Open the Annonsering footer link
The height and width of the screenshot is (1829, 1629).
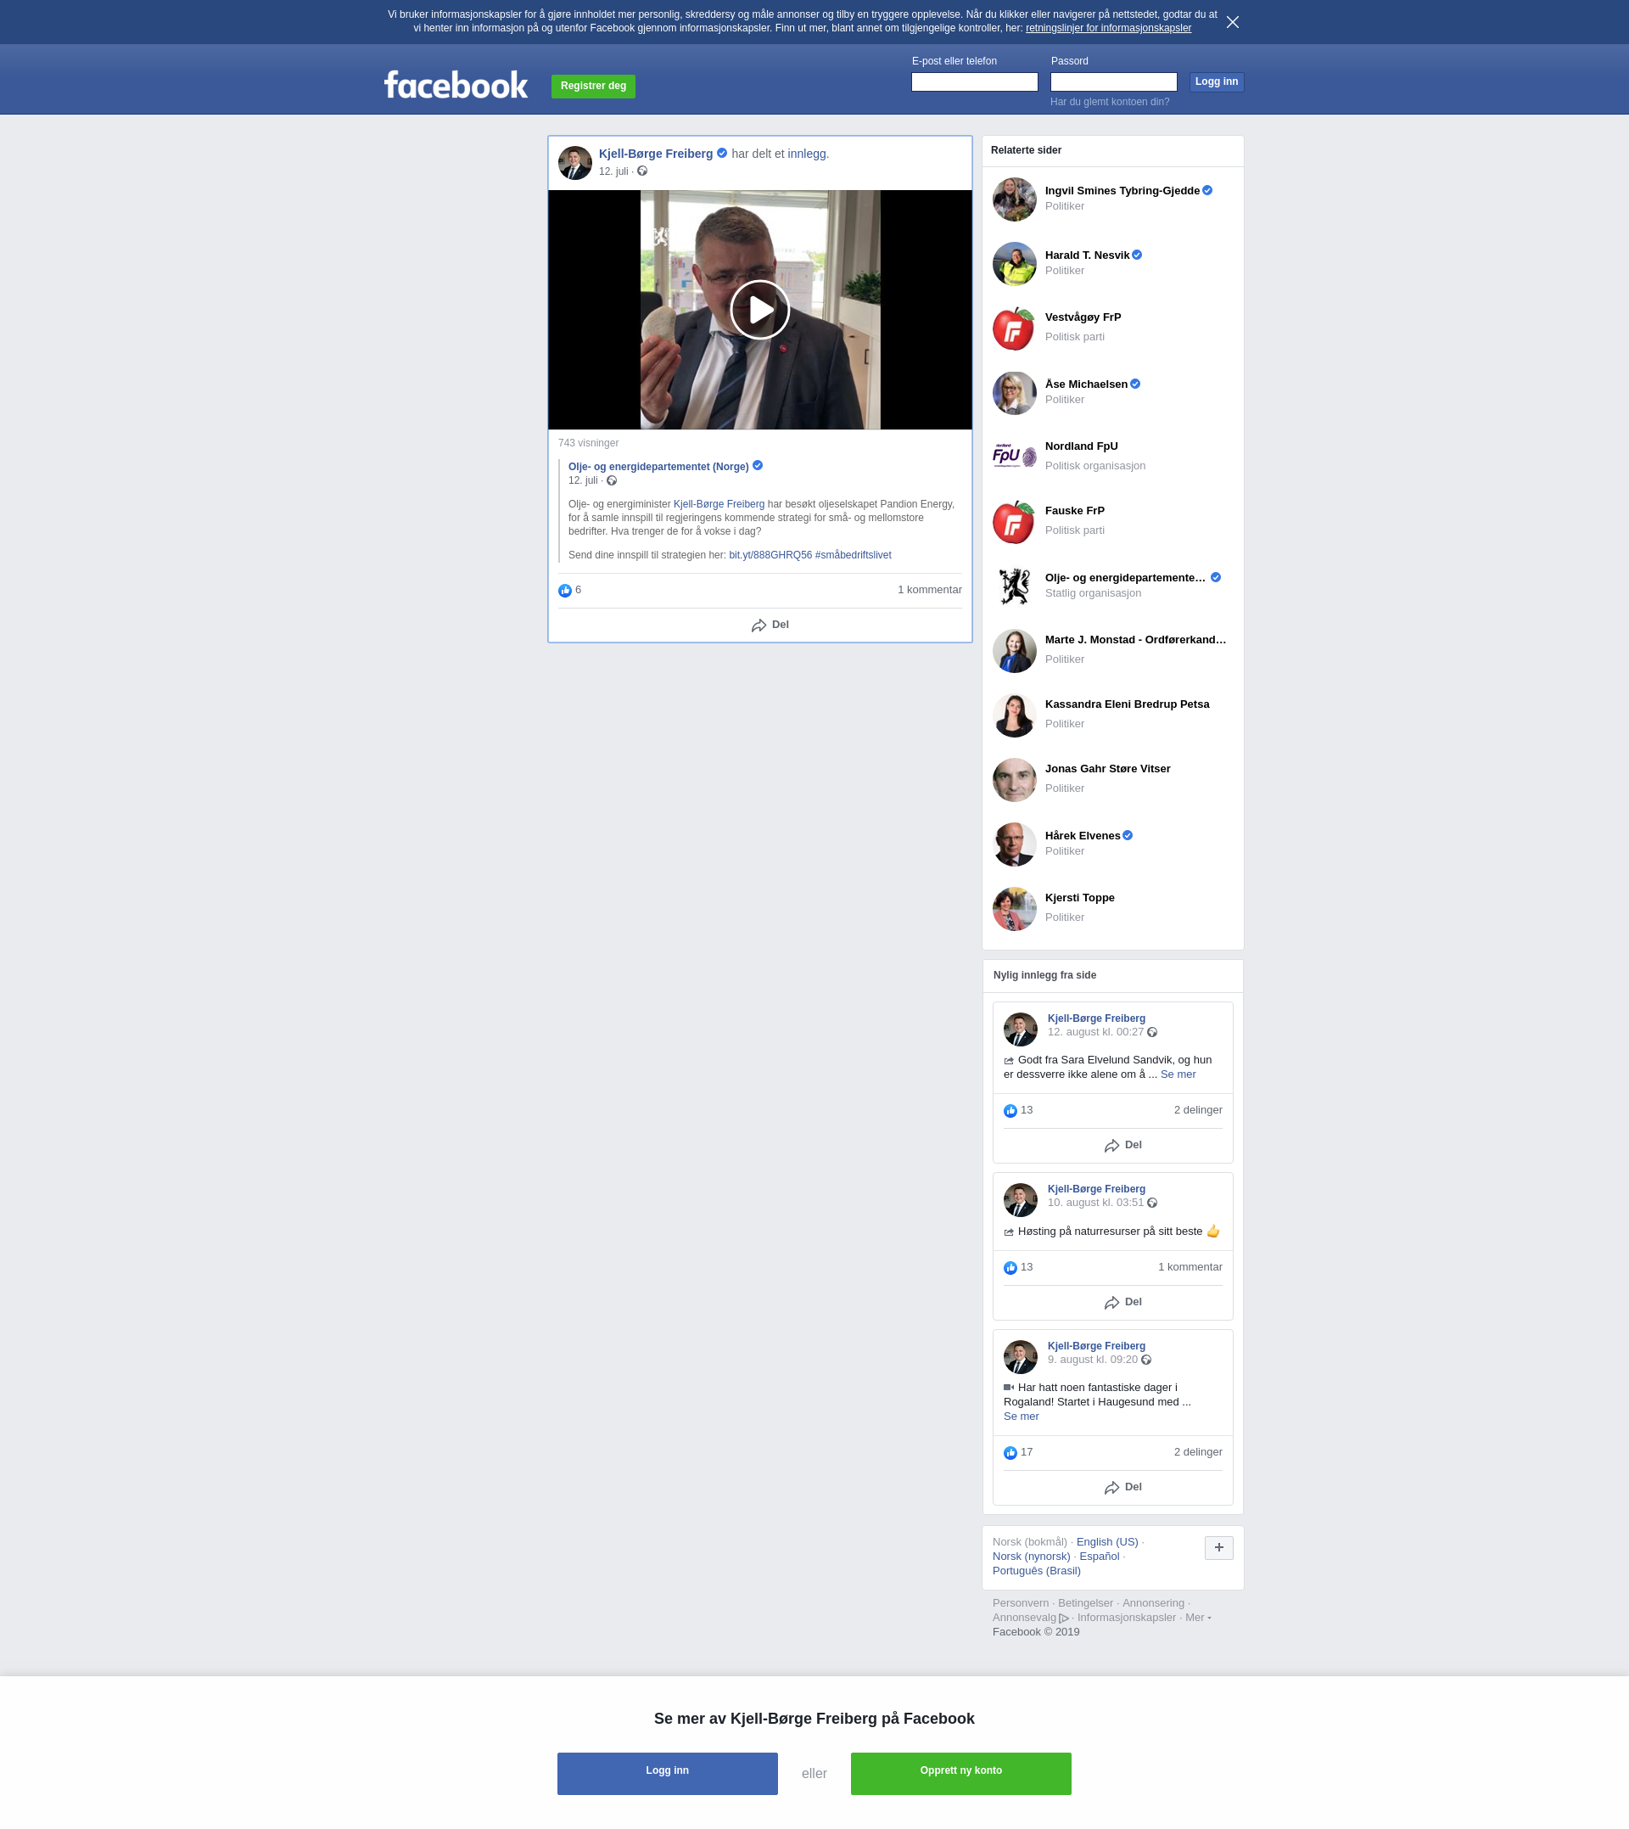click(x=1153, y=1602)
